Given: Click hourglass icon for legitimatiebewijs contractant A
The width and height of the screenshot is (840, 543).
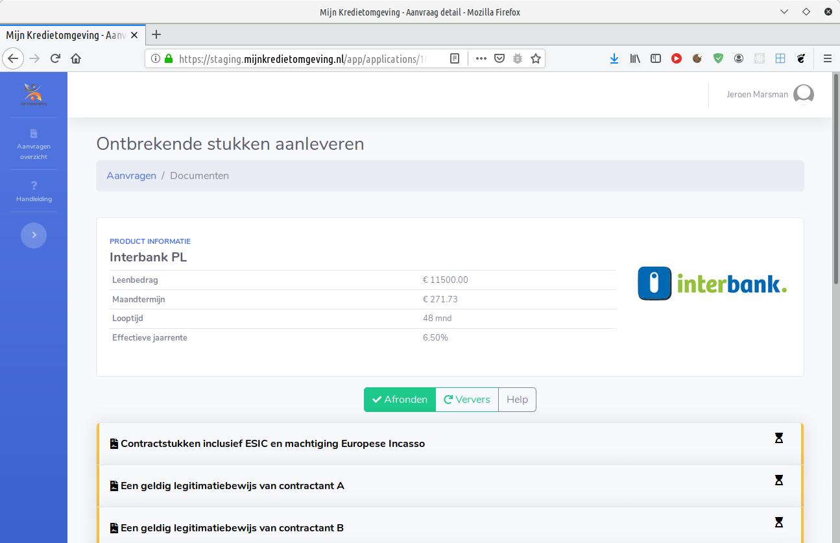Looking at the screenshot, I should click(x=779, y=480).
